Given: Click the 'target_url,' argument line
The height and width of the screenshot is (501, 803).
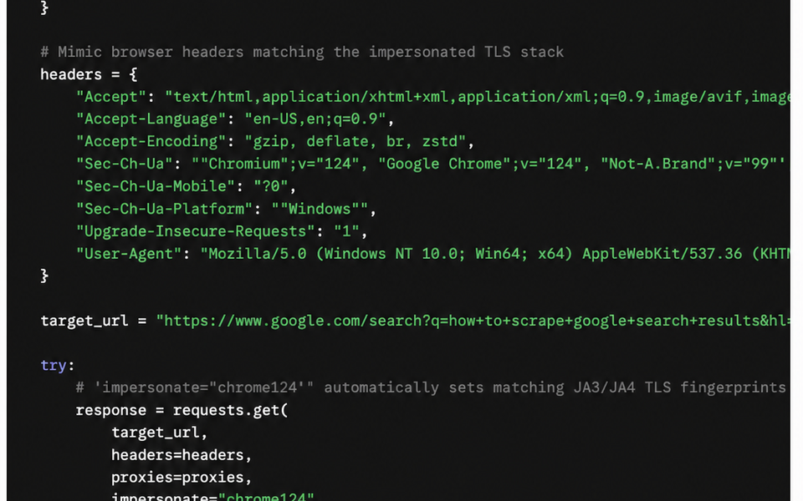Looking at the screenshot, I should [x=159, y=433].
